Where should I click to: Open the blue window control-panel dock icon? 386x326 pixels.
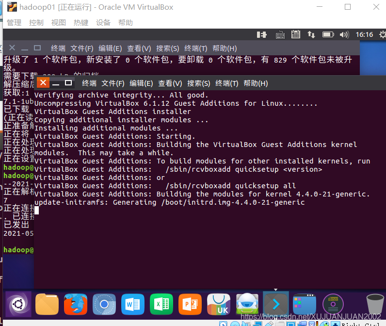pos(304,304)
